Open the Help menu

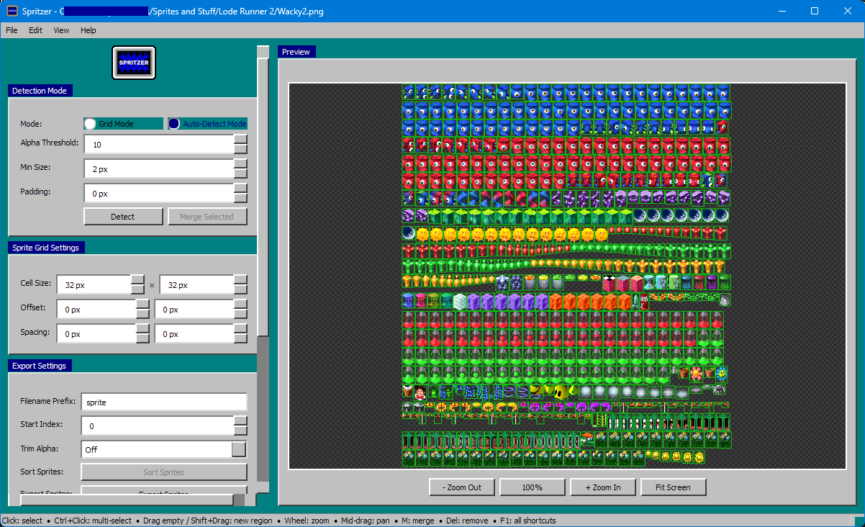pyautogui.click(x=88, y=30)
